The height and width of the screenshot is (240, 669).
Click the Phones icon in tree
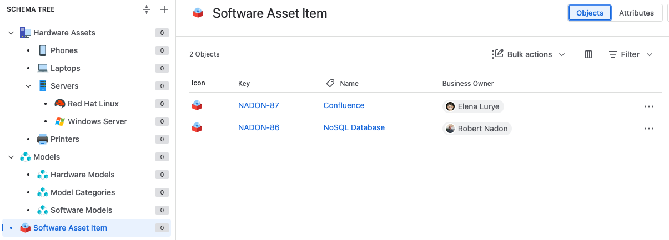tap(43, 50)
